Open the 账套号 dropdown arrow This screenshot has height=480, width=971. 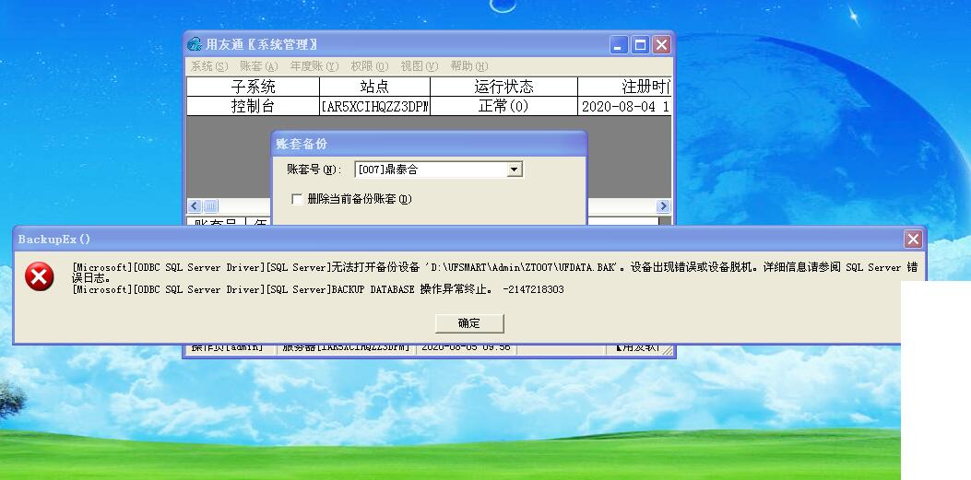click(514, 170)
